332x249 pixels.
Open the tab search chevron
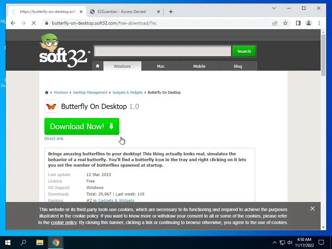click(274, 8)
